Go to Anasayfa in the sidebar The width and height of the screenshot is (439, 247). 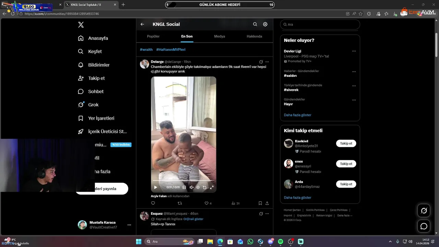click(93, 38)
